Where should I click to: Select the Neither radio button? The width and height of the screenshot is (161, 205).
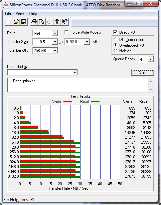click(x=116, y=51)
